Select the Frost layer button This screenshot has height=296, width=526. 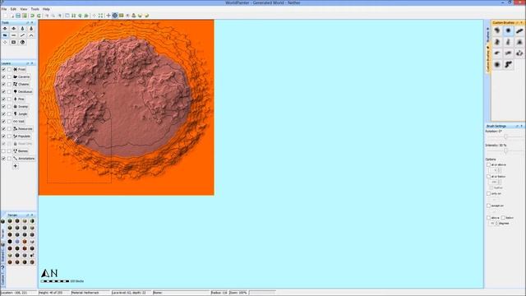20,69
